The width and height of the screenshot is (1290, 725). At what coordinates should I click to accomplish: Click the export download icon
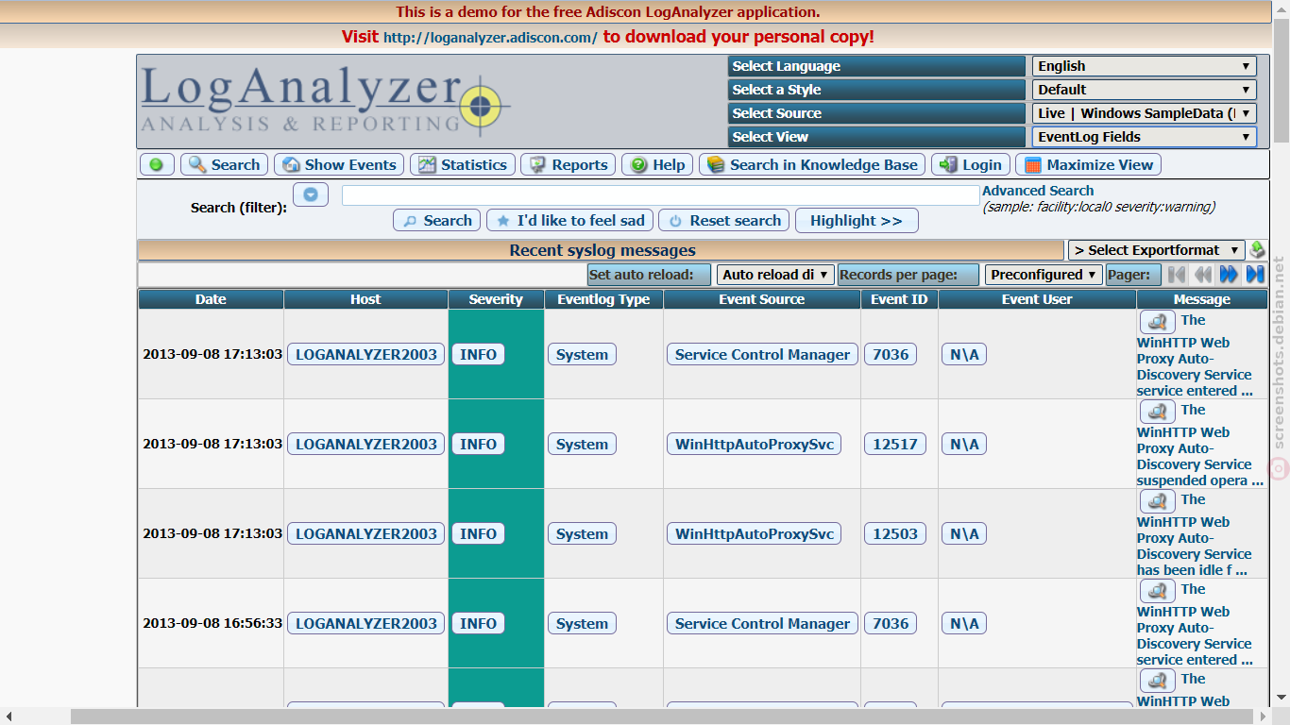click(x=1257, y=250)
